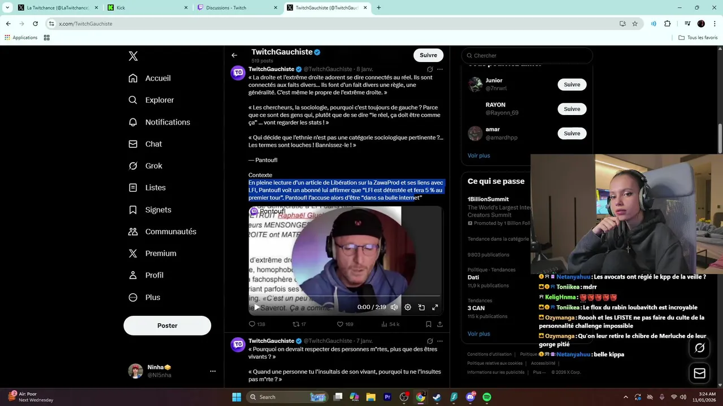This screenshot has width=723, height=406.
Task: Switch to Discussions - Twitch tab
Action: pyautogui.click(x=237, y=8)
